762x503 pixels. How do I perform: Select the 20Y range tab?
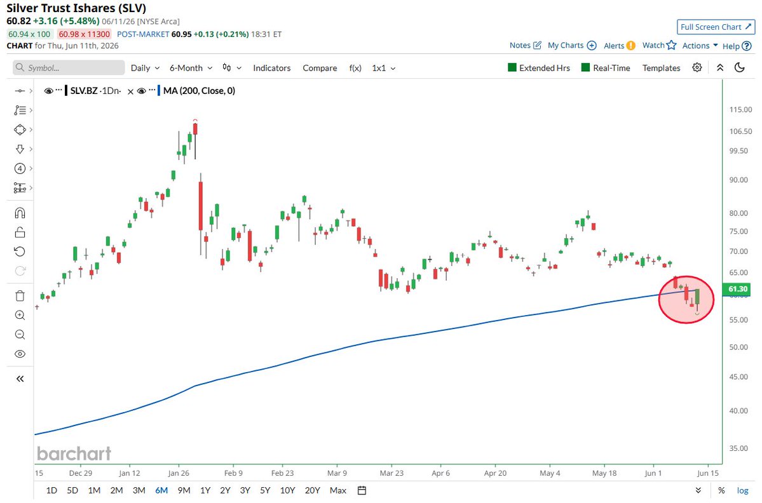coord(313,490)
